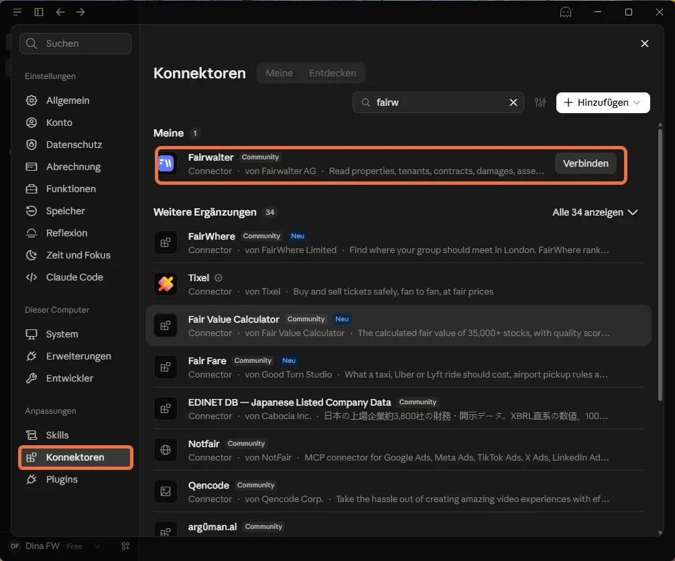Image resolution: width=675 pixels, height=561 pixels.
Task: Open the icon beside the account name
Action: 126,546
